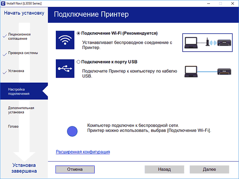Select the USB port connection radio button

tap(78, 62)
